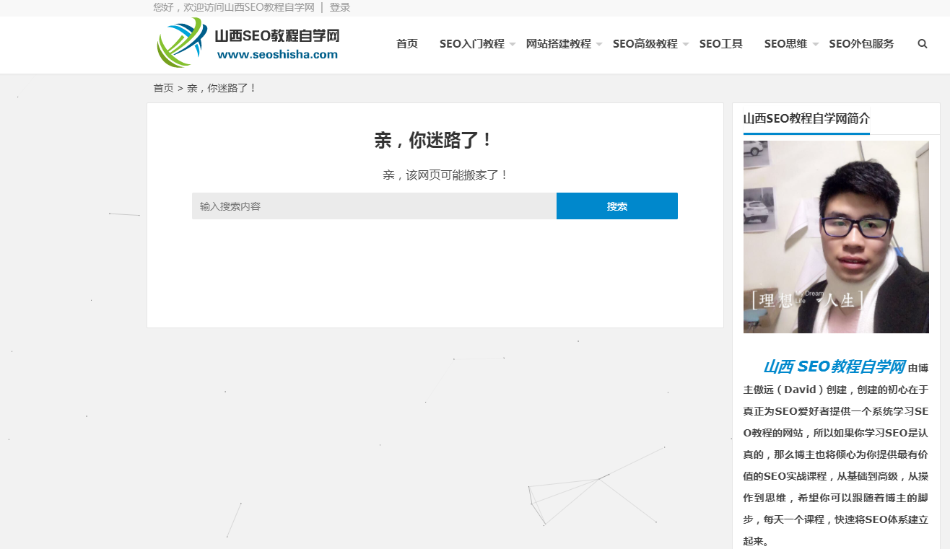
Task: Open the SEO外包服务 menu item
Action: 860,44
